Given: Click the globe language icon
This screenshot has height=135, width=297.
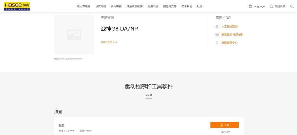Looking at the screenshot, I should click(250, 6).
